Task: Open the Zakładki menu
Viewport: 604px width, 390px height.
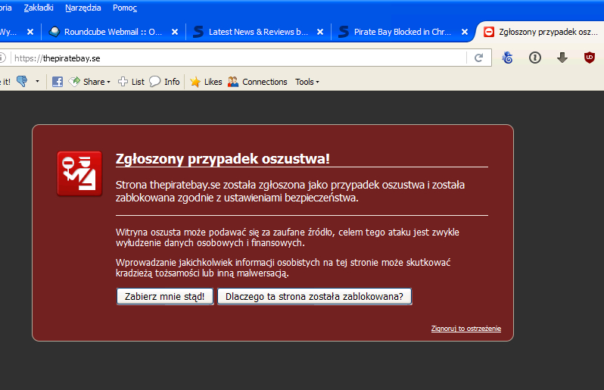Action: (39, 8)
